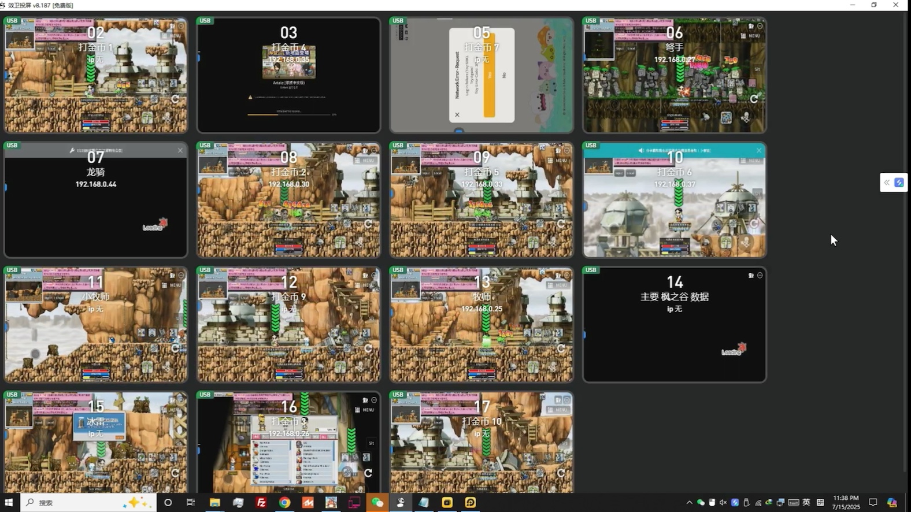Select device screen 17 打金币 10

tap(482, 442)
